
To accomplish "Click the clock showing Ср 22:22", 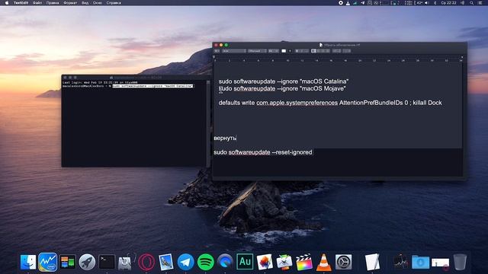I will (x=449, y=3).
